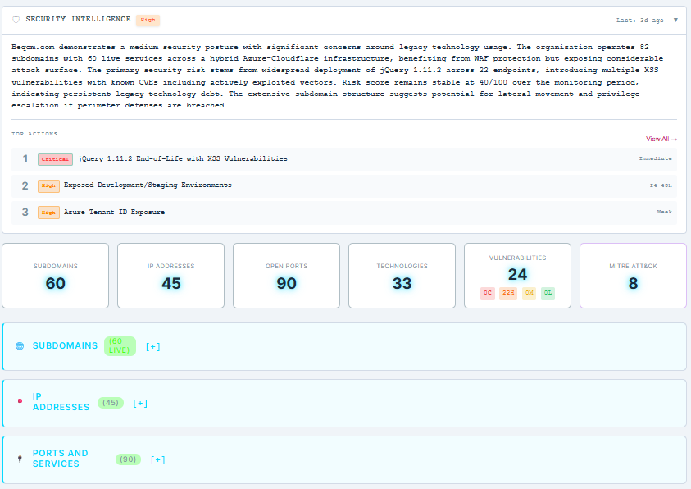Click the green low count badge under Vulnerabilities
The image size is (691, 489).
pyautogui.click(x=548, y=294)
